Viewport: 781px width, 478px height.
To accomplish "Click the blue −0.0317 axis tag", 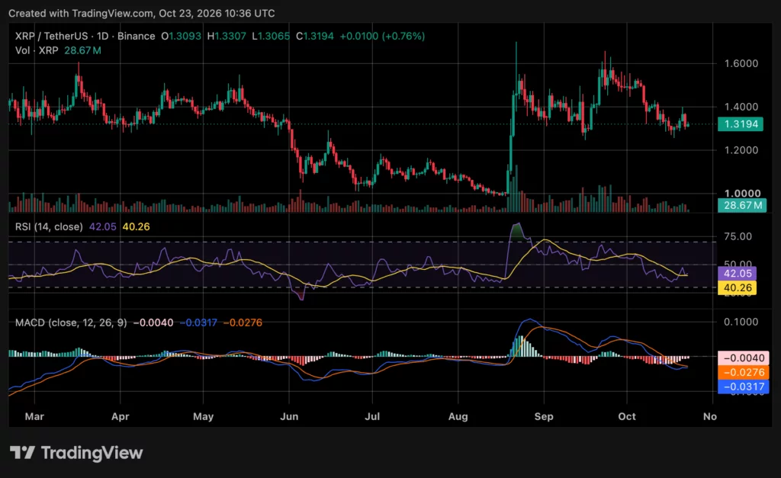I will click(744, 387).
